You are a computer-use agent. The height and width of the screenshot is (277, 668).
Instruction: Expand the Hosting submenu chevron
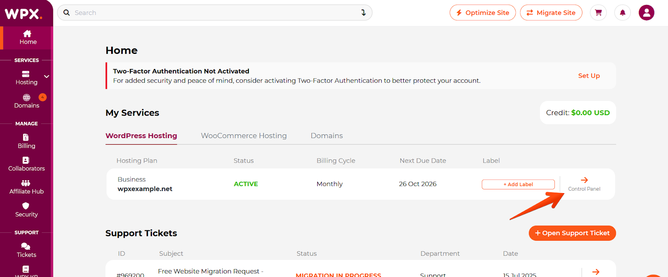coord(47,76)
